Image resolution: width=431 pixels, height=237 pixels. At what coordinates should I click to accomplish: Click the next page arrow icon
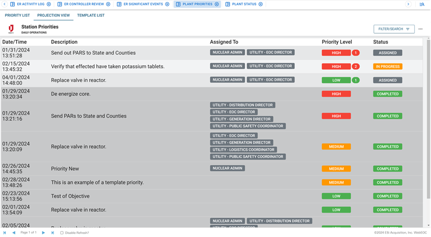coord(43,232)
